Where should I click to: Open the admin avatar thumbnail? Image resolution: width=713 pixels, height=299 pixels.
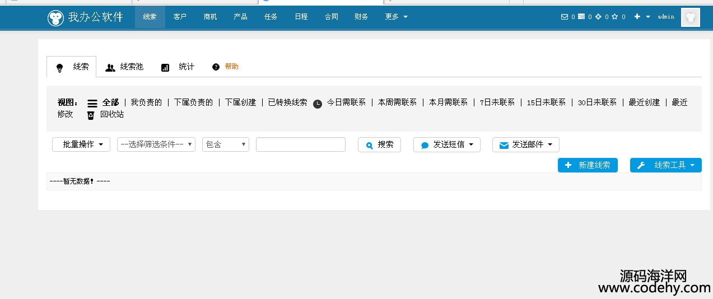tap(691, 17)
